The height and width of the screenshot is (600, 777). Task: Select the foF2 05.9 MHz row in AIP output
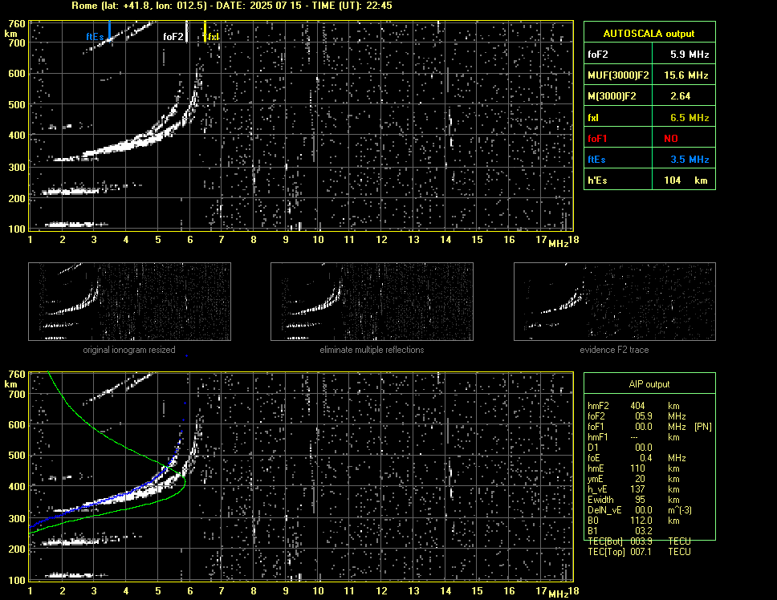(x=637, y=416)
